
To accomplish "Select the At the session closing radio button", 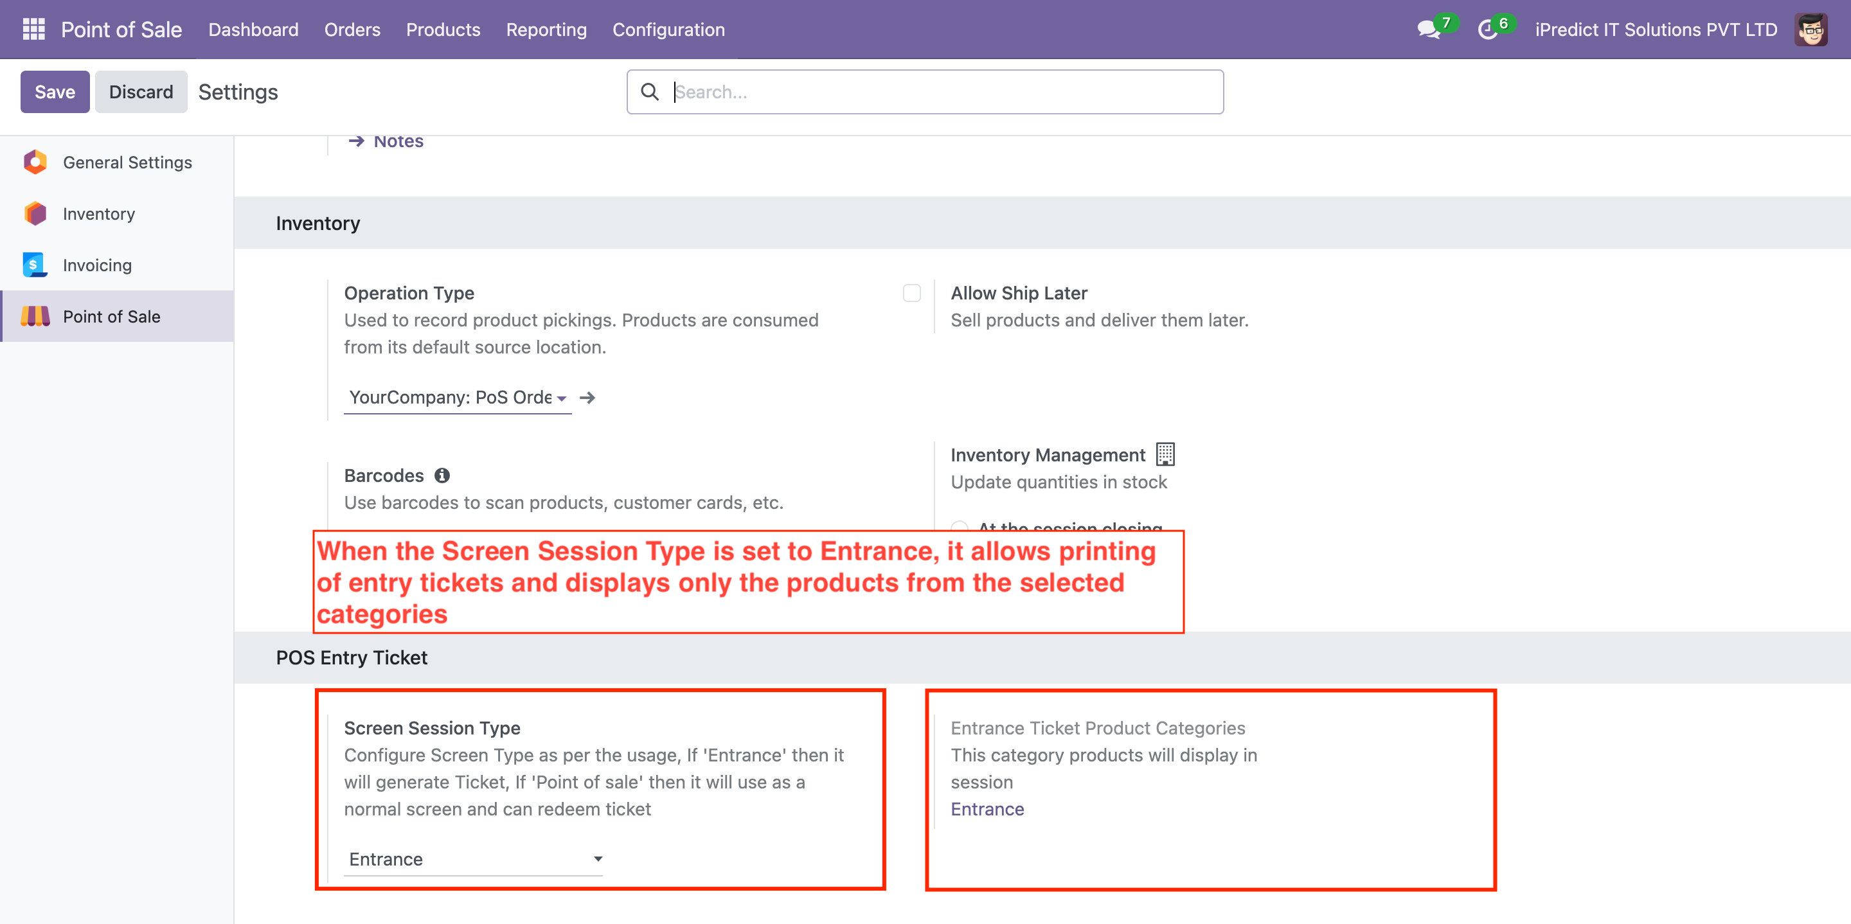I will [x=960, y=528].
